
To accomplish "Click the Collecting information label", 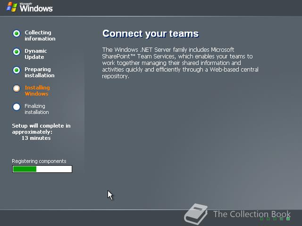I will point(40,36).
